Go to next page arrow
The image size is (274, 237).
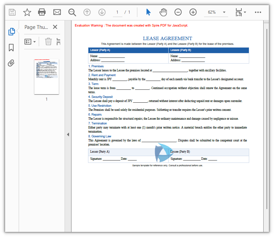pyautogui.click(x=102, y=12)
